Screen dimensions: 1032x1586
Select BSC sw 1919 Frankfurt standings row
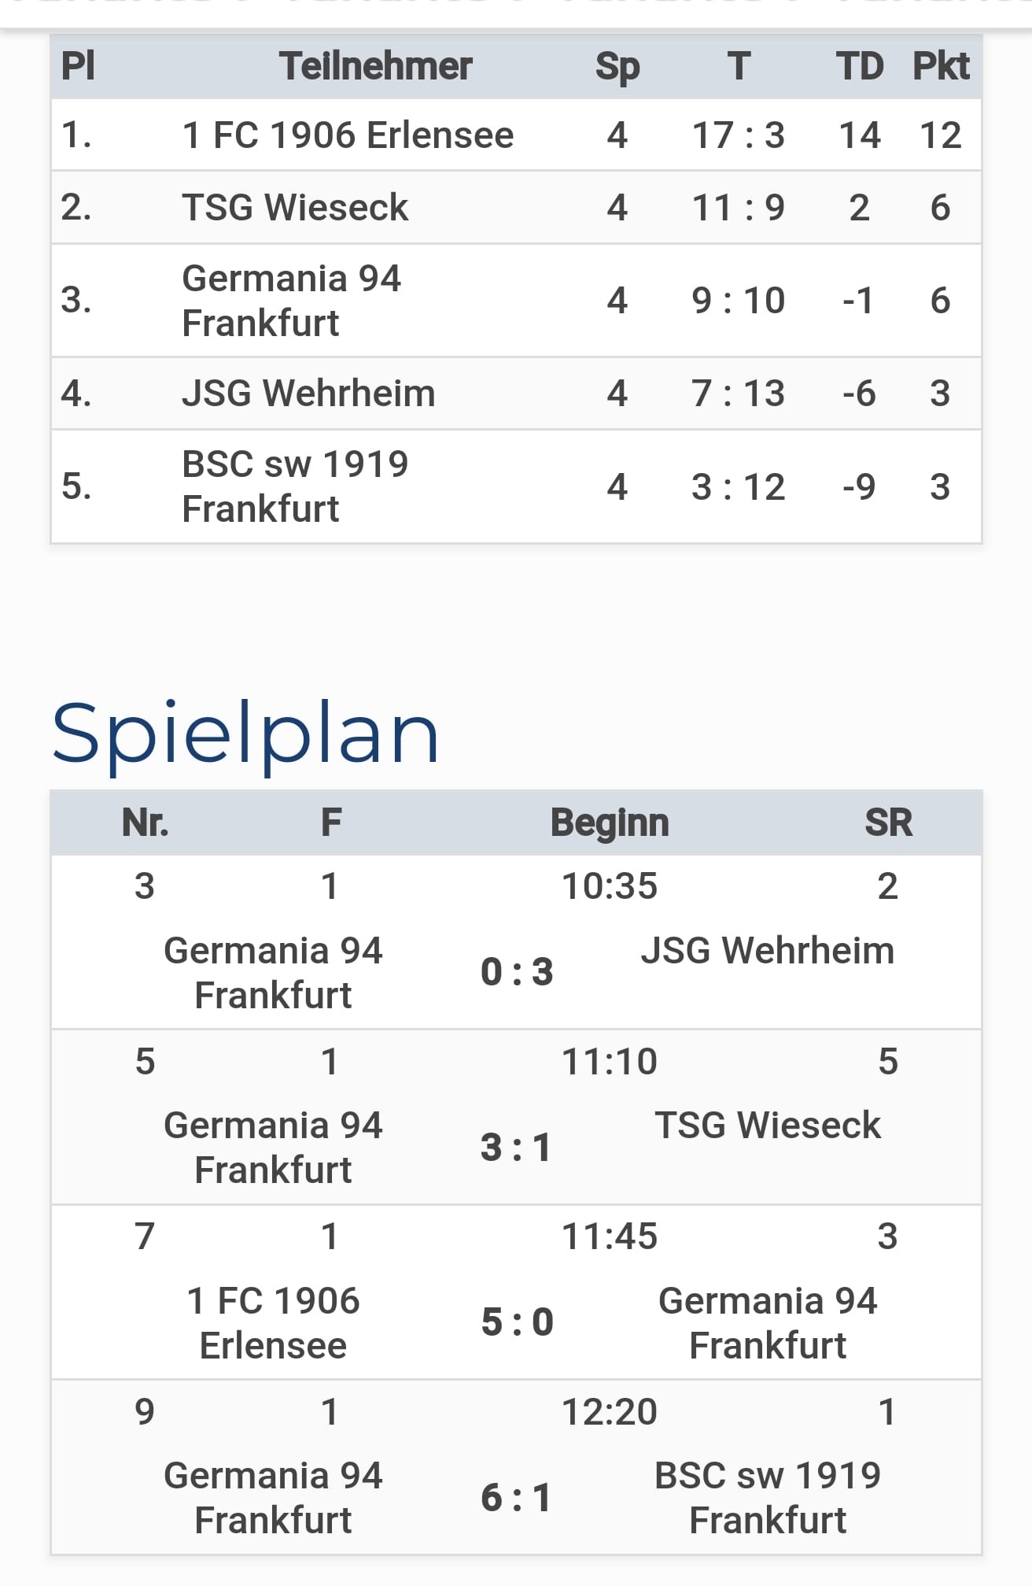[x=516, y=486]
